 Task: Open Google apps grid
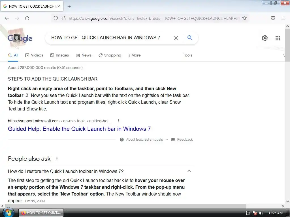278,38
